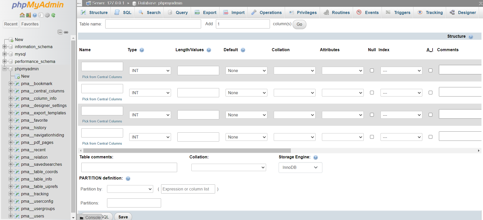Screen dimensions: 483x220
Task: Click the PARTITION definition help icon
Action: (x=128, y=178)
